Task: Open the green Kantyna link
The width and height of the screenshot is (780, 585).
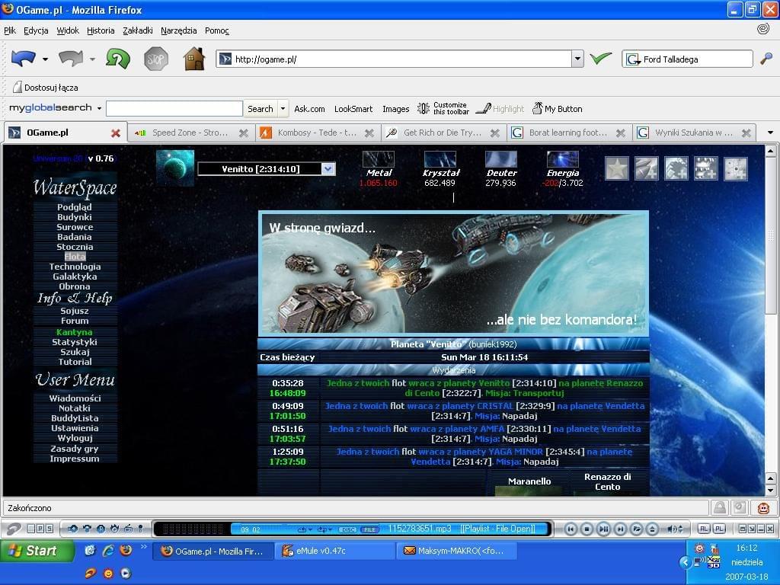Action: 75,332
